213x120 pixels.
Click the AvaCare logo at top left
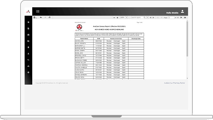[x=28, y=12]
